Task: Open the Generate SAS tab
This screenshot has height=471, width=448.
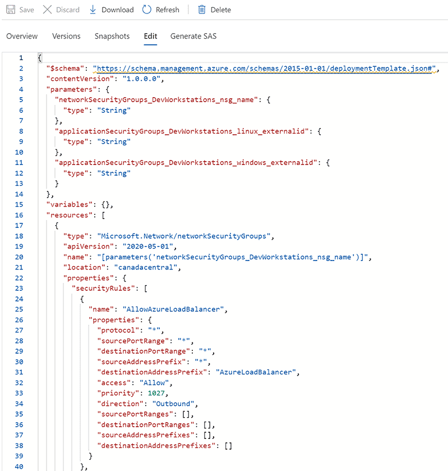Action: (x=193, y=36)
